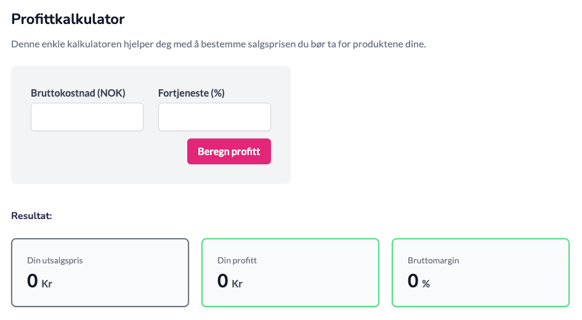Click the "Bruttomargin" caption text
582x320 pixels.
click(x=434, y=260)
